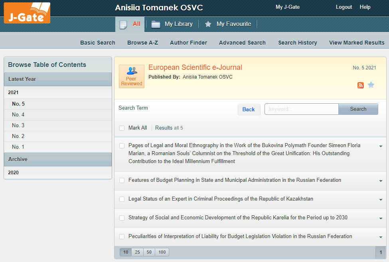Image resolution: width=389 pixels, height=262 pixels.
Task: Mark journal as favourite with star icon
Action: coord(371,85)
